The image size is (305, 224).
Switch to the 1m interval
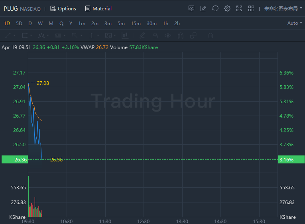(82, 24)
